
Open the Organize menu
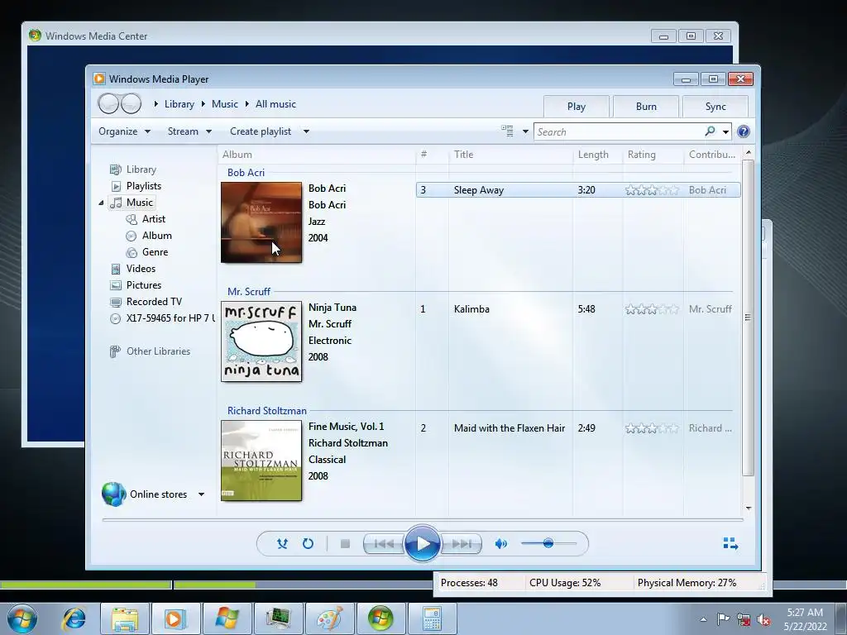[x=124, y=131]
